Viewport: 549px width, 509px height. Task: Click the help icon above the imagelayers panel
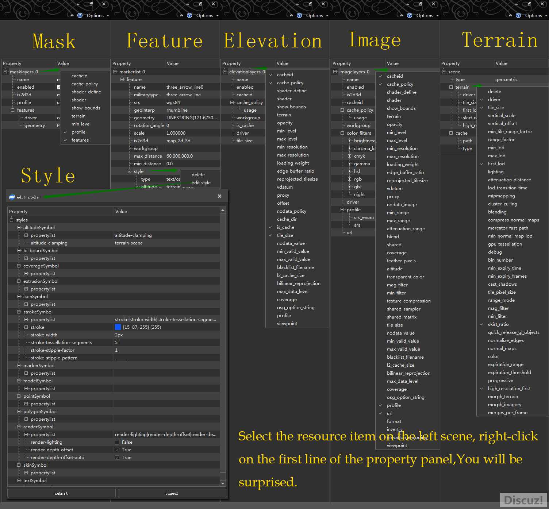pos(410,15)
